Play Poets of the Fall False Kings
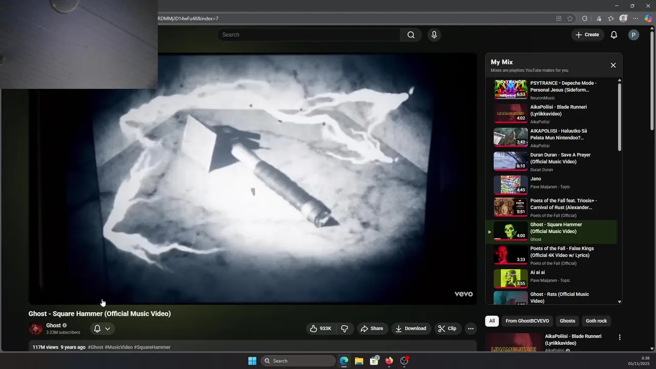The height and width of the screenshot is (369, 656). 551,255
